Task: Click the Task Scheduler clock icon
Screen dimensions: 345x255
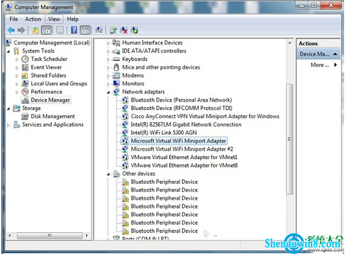Action: 25,59
